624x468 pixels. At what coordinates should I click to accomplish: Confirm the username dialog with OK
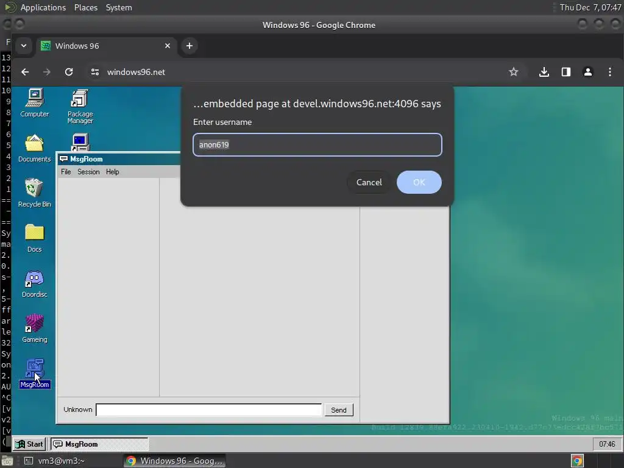[x=419, y=182]
